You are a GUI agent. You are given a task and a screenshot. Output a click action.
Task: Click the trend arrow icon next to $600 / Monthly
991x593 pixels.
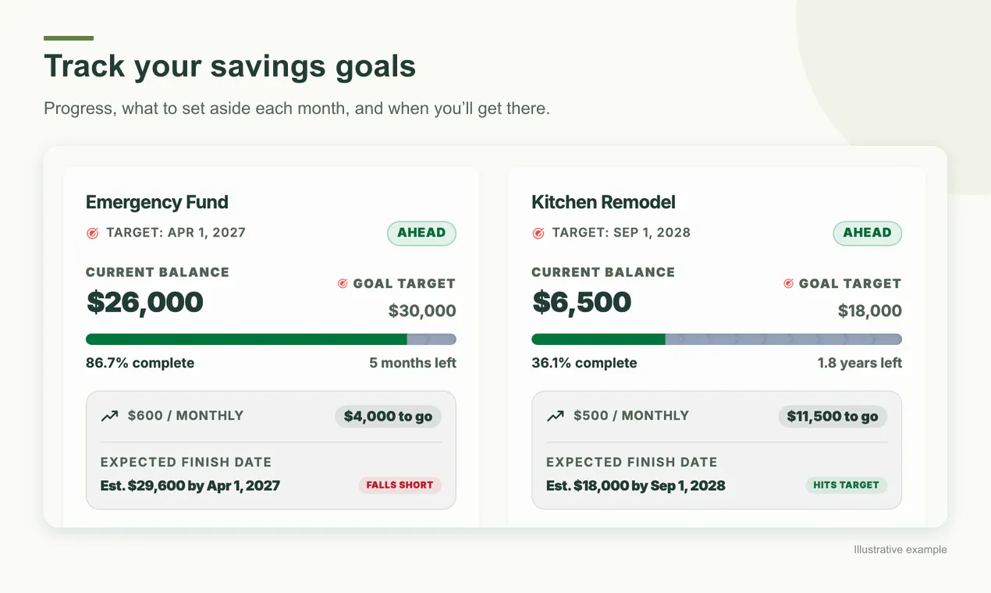point(109,416)
